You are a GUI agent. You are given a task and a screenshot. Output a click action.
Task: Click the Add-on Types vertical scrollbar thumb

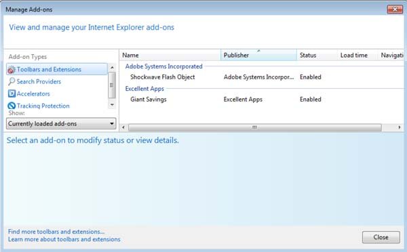(112, 85)
